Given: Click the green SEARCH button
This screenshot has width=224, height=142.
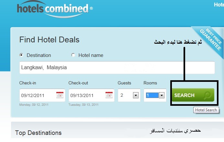Looking at the screenshot, I should coord(193,95).
